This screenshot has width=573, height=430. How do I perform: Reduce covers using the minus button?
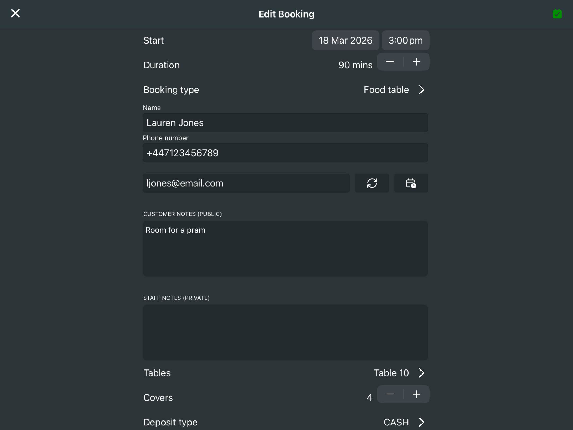click(390, 394)
